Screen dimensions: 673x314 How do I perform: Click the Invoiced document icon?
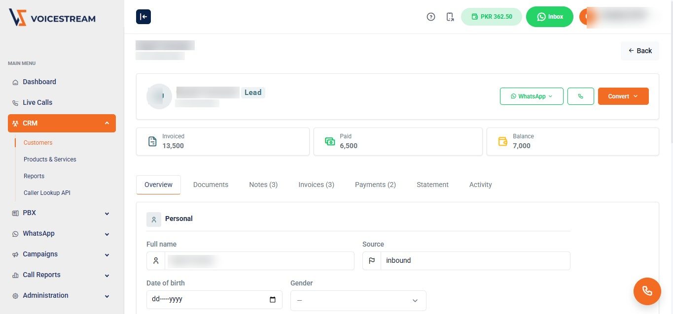pyautogui.click(x=152, y=142)
